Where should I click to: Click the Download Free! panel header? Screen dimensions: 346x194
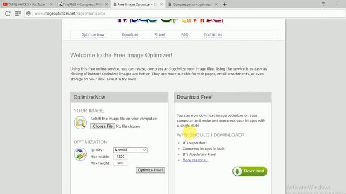pyautogui.click(x=223, y=97)
